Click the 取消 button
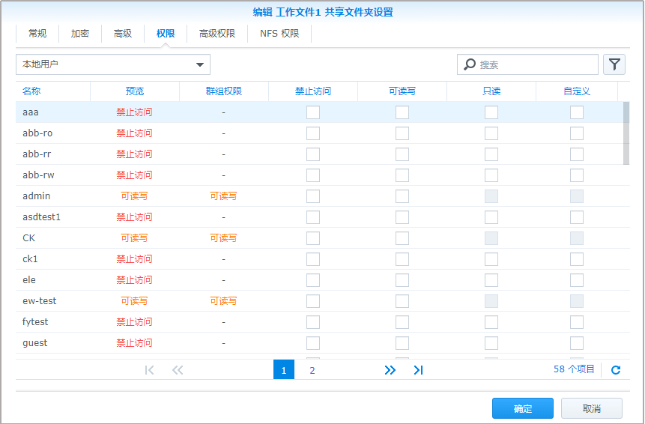 pos(592,408)
